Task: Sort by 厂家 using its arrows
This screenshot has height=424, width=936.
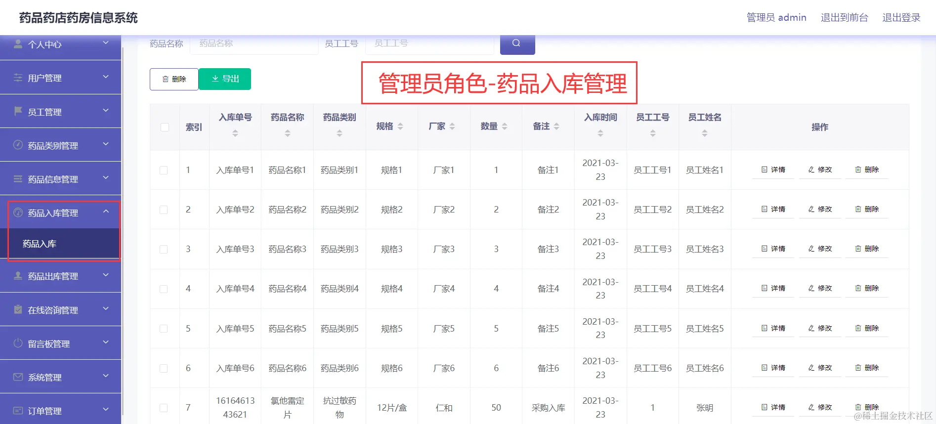Action: pyautogui.click(x=452, y=127)
